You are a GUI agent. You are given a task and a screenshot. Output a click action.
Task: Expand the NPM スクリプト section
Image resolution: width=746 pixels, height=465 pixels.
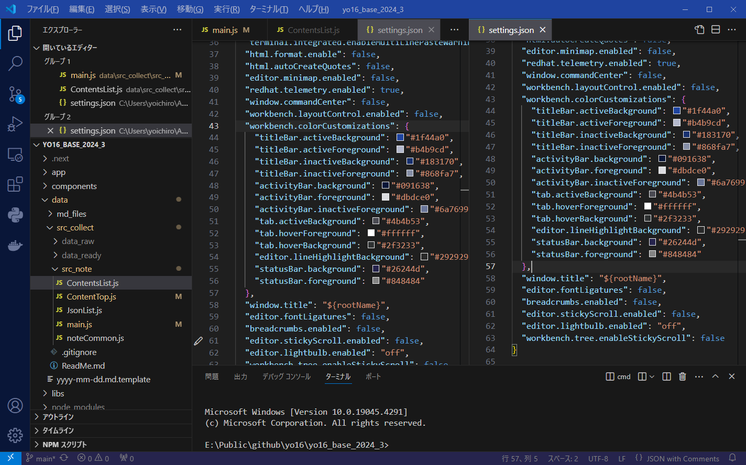111,445
